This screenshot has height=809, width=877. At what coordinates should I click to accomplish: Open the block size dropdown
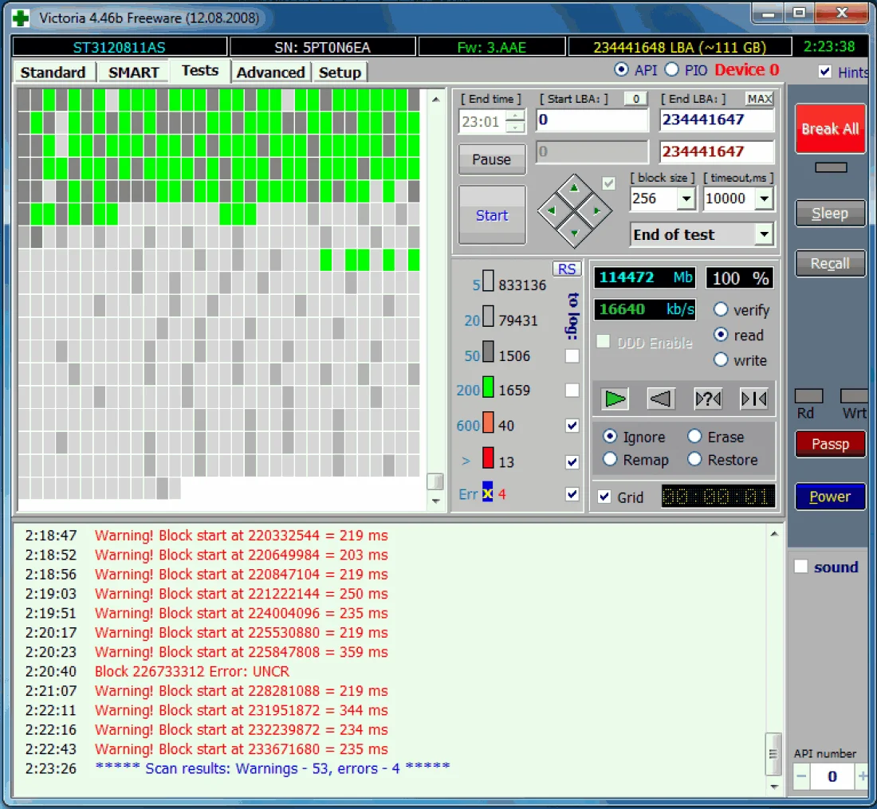point(686,199)
